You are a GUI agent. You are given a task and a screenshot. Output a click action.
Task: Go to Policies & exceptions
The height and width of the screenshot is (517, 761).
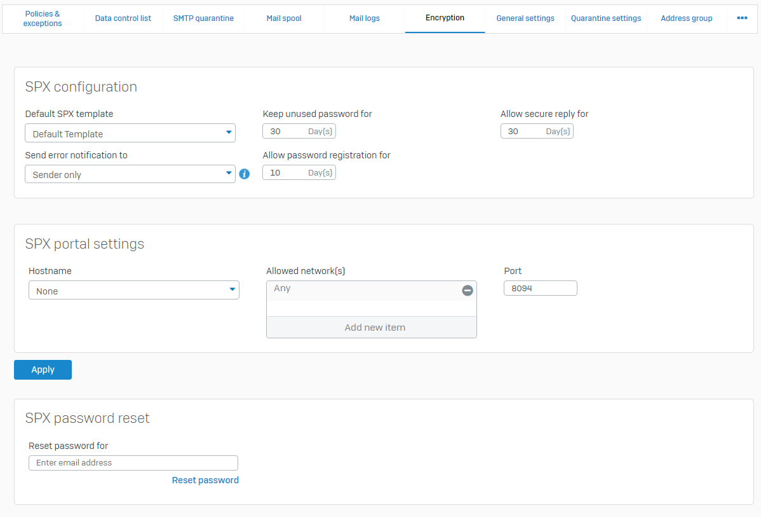click(42, 18)
